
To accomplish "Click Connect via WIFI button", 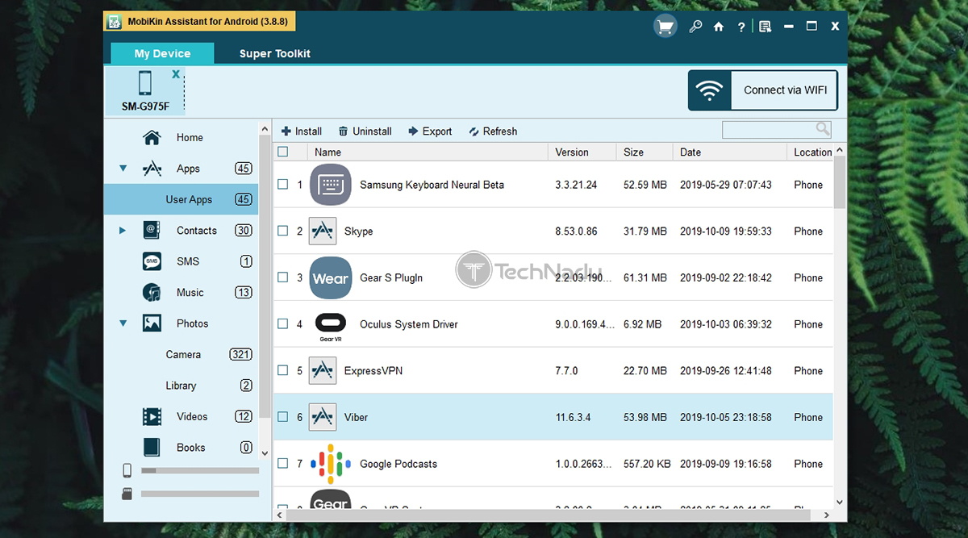I will pyautogui.click(x=763, y=90).
